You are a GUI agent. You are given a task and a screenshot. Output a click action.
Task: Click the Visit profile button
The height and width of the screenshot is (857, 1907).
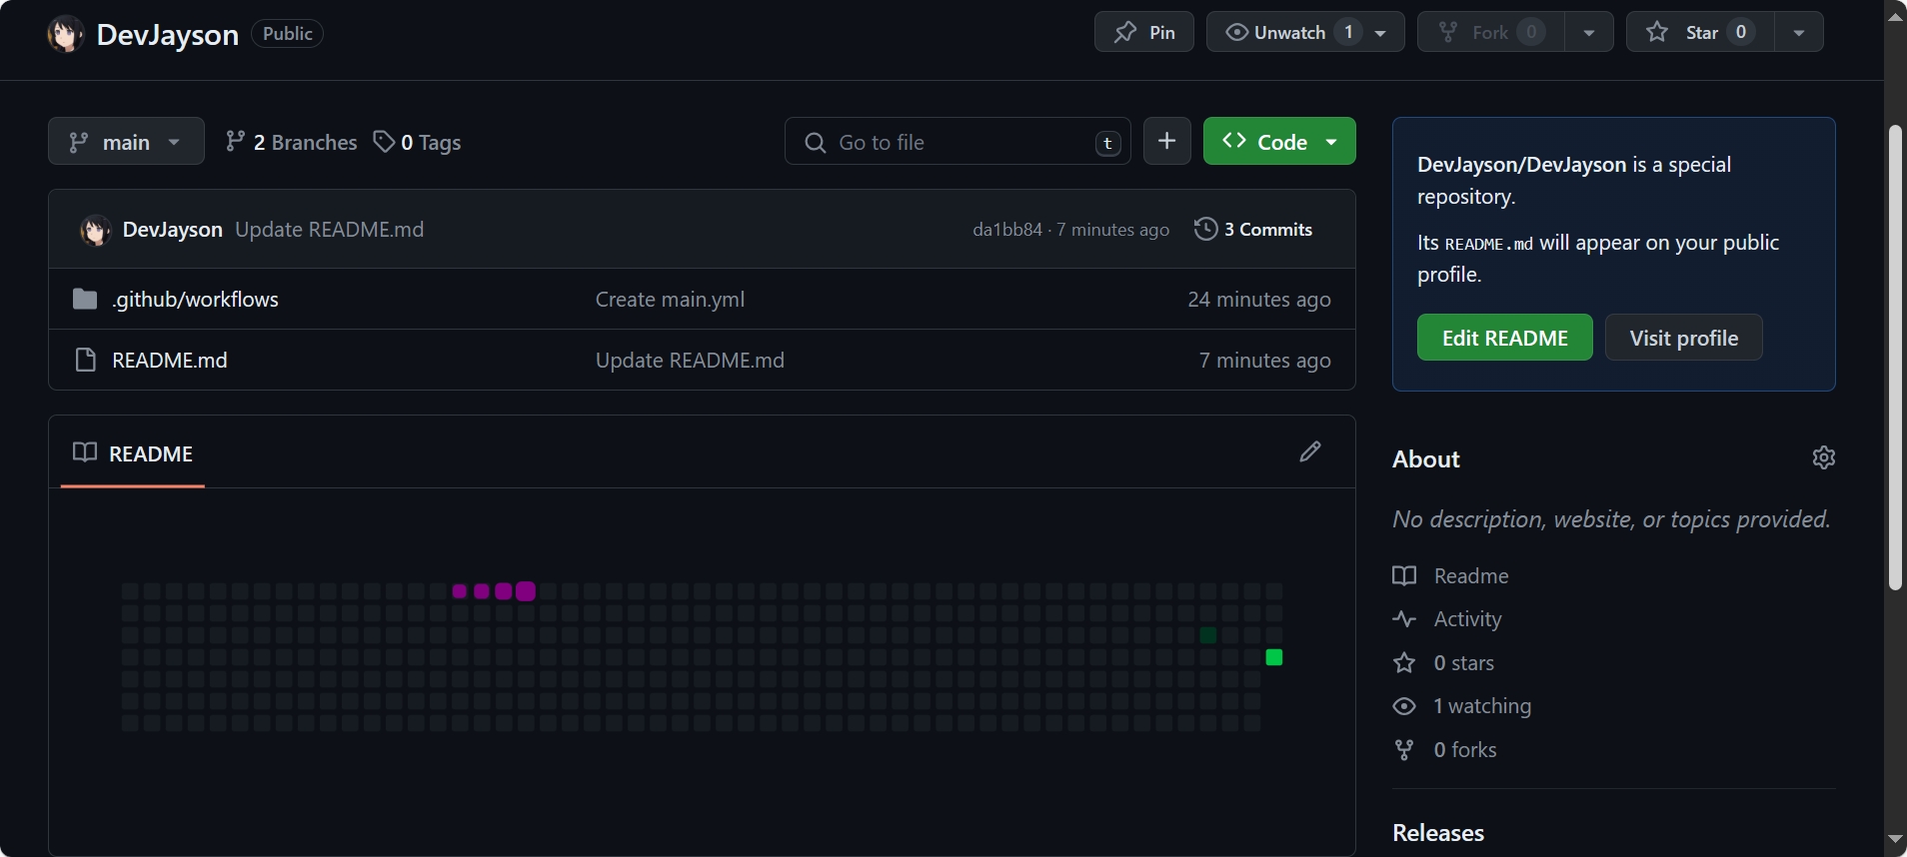pyautogui.click(x=1684, y=338)
